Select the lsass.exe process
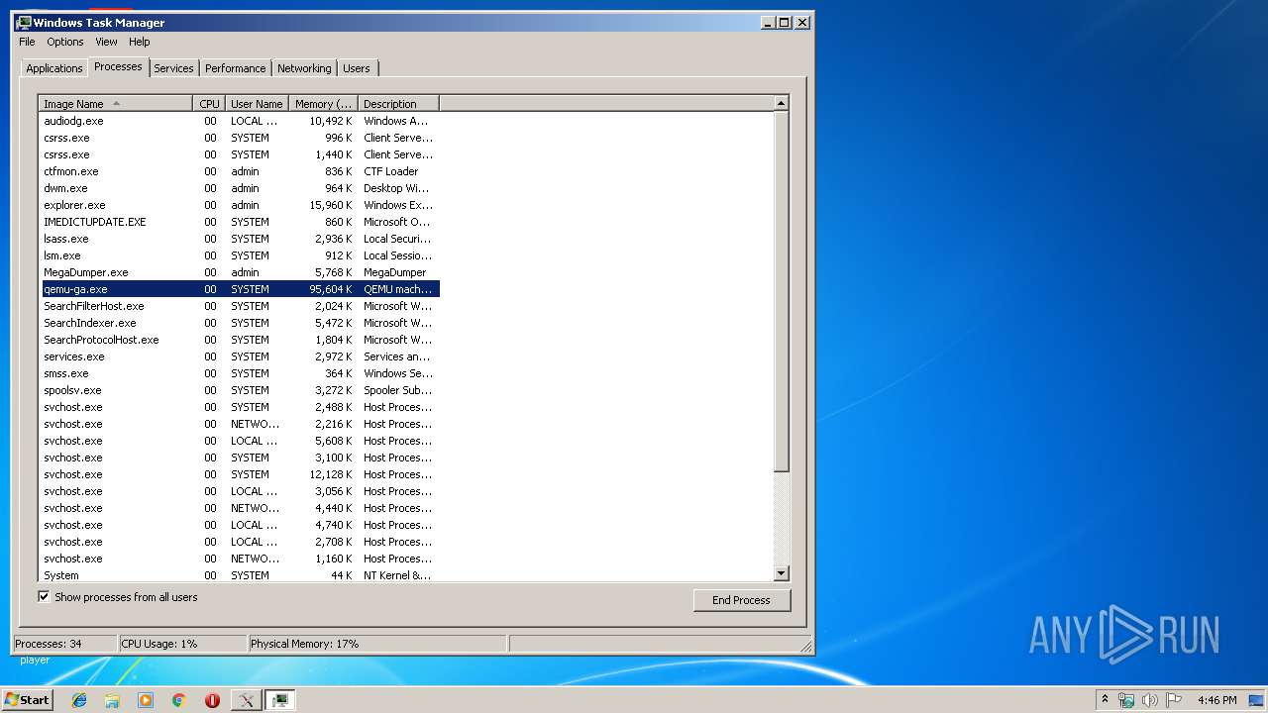Viewport: 1268px width, 713px height. tap(239, 239)
